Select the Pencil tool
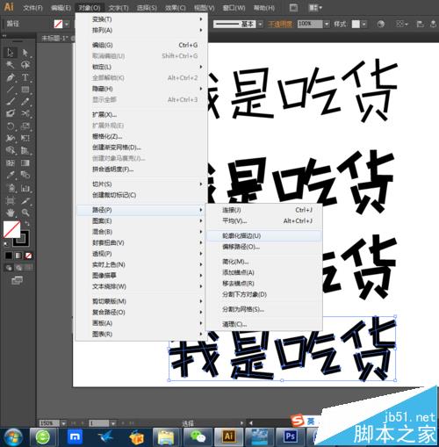 25,101
